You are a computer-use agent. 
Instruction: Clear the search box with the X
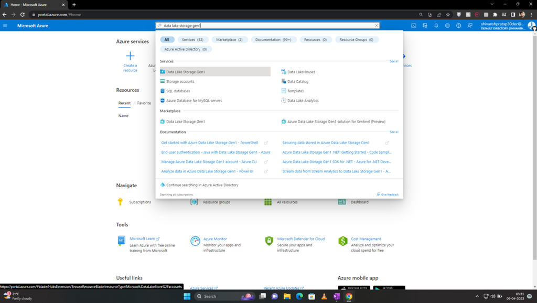[x=376, y=25]
